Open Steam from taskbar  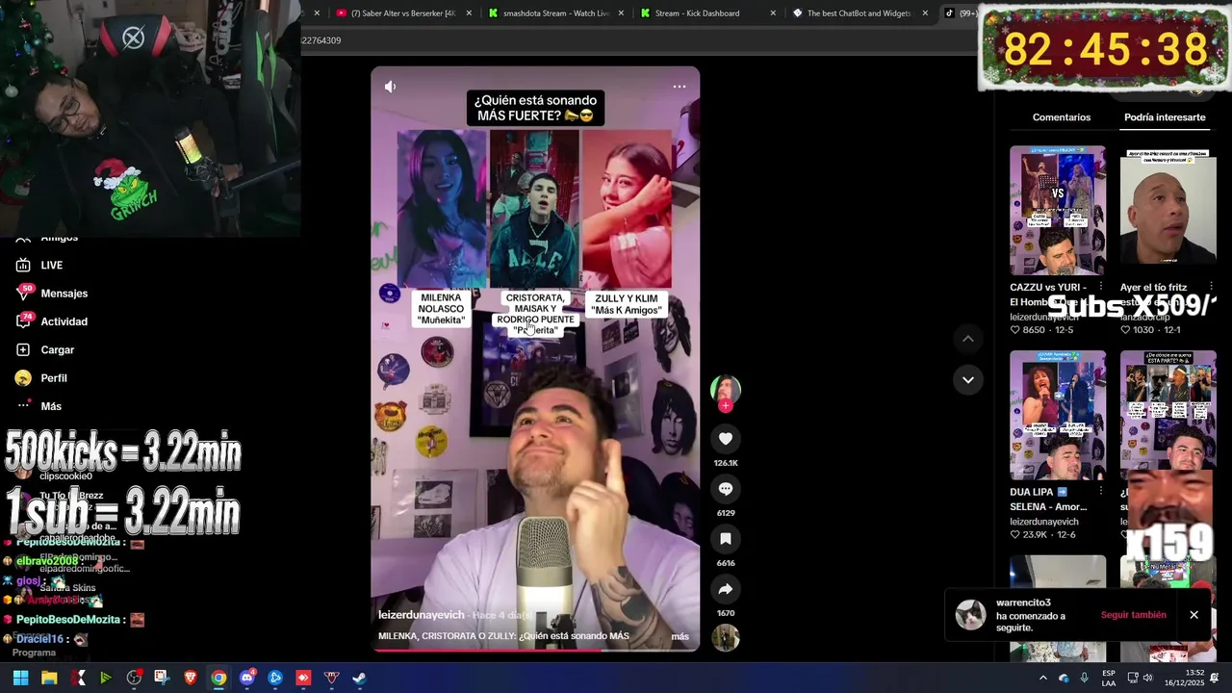pos(359,678)
